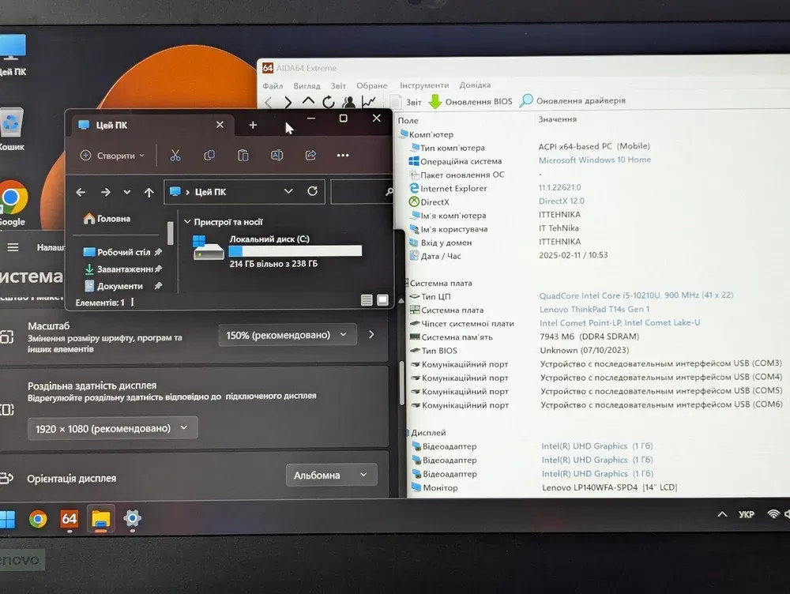Click the Explorer up-directory arrow

coord(149,192)
